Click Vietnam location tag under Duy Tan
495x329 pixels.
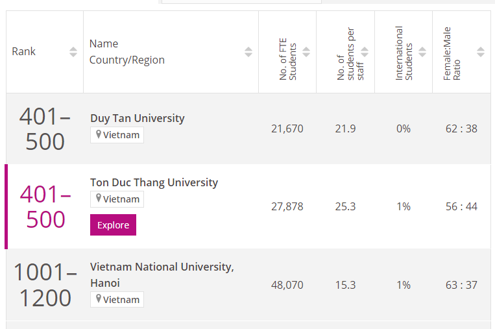coord(117,135)
